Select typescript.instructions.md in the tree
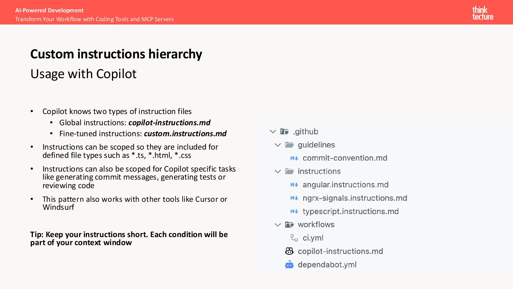Image resolution: width=513 pixels, height=289 pixels. 351,211
